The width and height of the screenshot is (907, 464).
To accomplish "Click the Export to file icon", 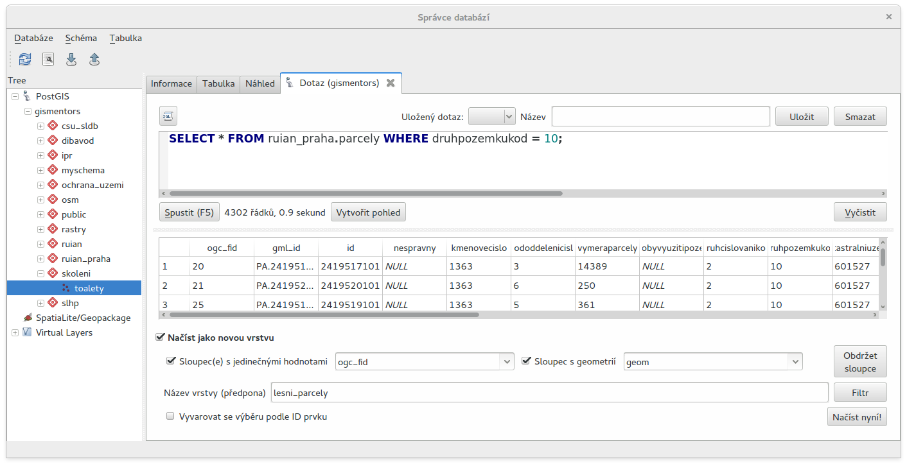I will tap(94, 60).
